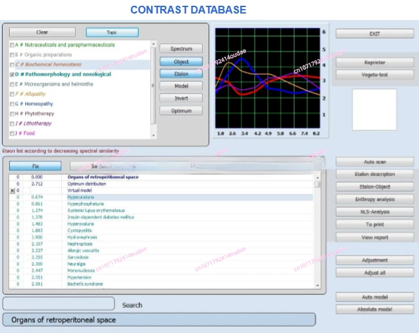This screenshot has height=333, width=419.
Task: Select the Optimum button
Action: click(x=181, y=110)
